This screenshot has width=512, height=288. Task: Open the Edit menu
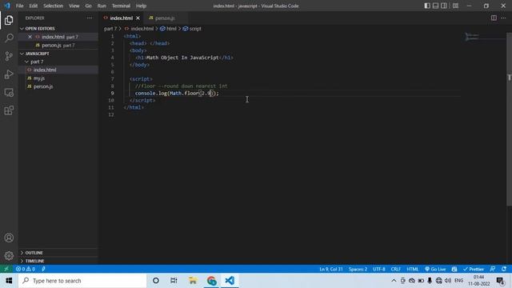click(x=34, y=6)
